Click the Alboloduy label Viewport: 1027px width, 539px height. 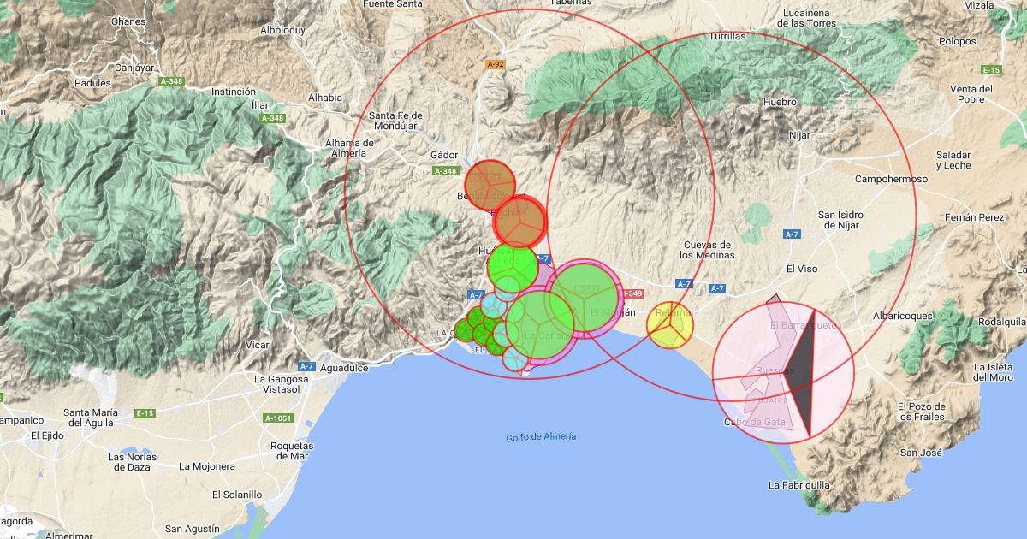[x=282, y=30]
